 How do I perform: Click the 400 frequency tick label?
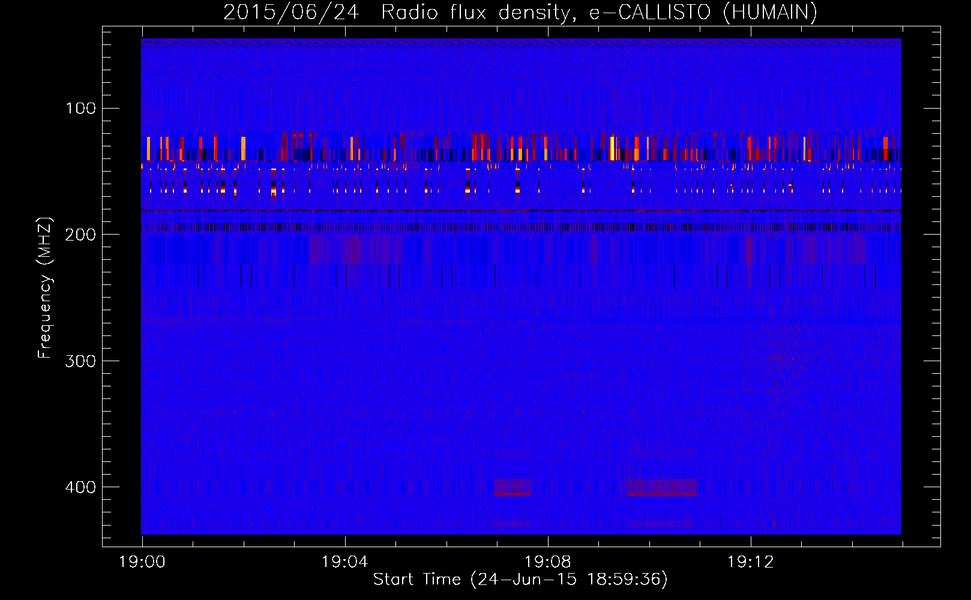(x=81, y=487)
